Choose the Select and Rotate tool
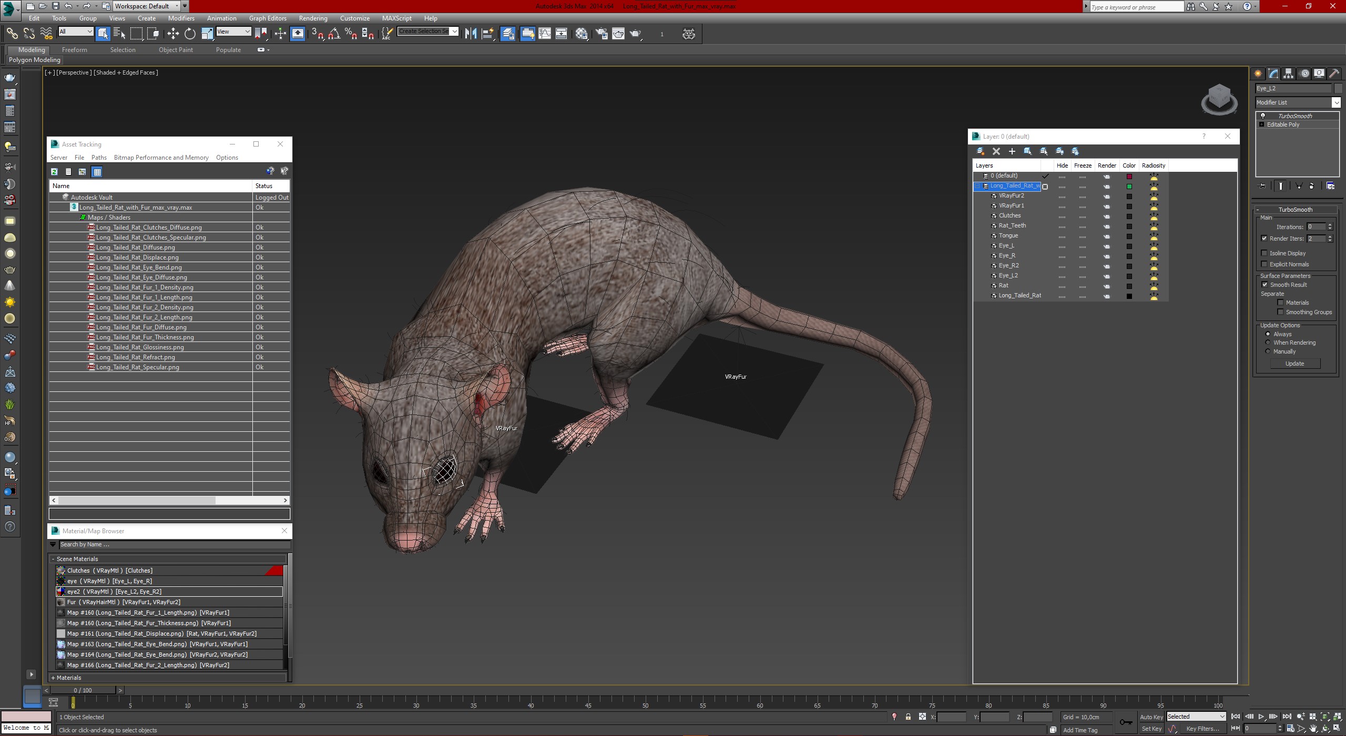 (x=190, y=34)
